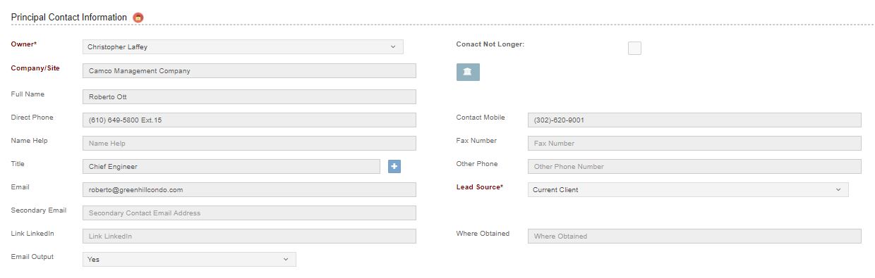The width and height of the screenshot is (875, 278).
Task: Click the red icon beside Principal Contact Information
Action: pyautogui.click(x=138, y=17)
